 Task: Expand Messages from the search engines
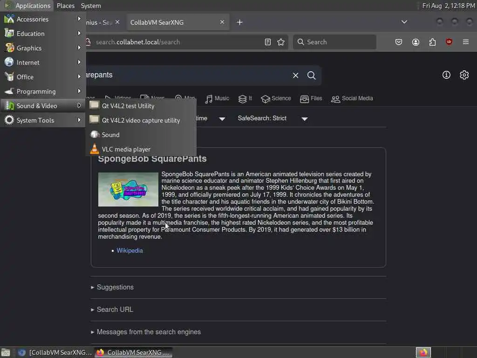pos(146,332)
